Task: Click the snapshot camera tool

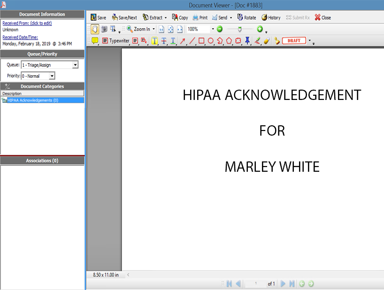Action: point(104,29)
